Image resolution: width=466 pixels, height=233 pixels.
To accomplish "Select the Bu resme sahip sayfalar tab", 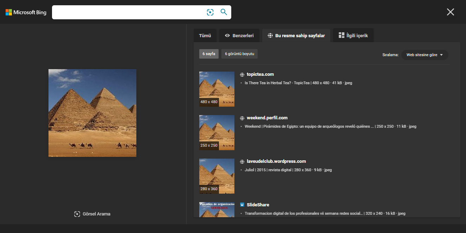I will coord(296,35).
